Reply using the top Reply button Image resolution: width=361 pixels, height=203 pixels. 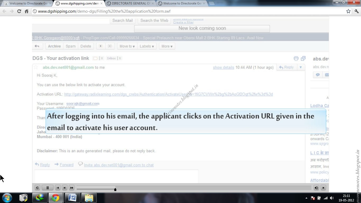click(x=286, y=67)
